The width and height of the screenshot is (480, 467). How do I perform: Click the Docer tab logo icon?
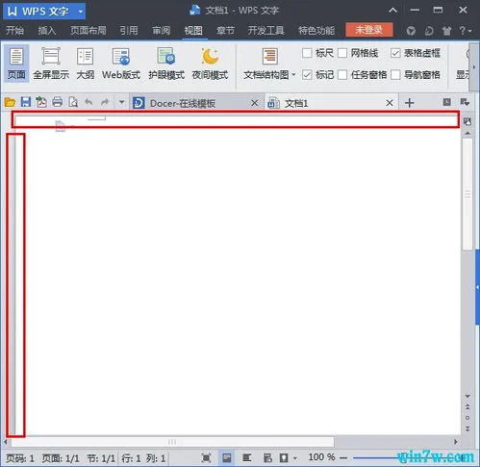[139, 103]
